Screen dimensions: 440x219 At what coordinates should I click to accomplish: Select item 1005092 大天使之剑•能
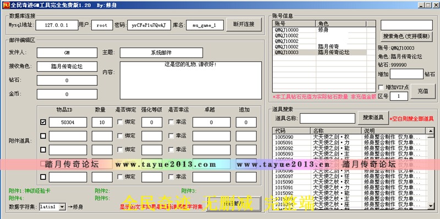click(350, 148)
